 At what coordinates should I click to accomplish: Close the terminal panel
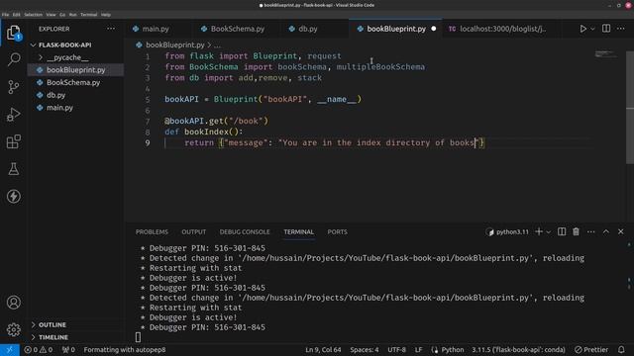(x=621, y=231)
